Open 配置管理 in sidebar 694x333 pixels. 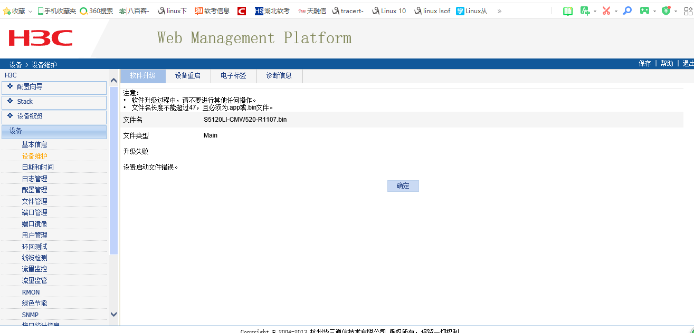pyautogui.click(x=34, y=190)
